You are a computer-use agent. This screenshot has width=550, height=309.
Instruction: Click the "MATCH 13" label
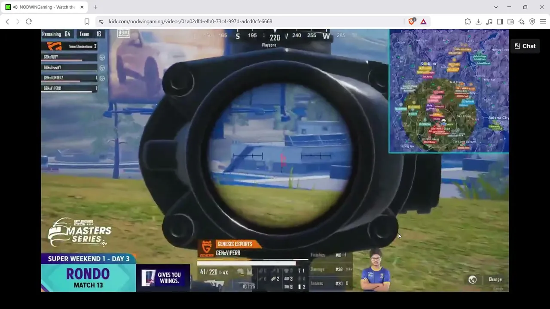point(88,285)
